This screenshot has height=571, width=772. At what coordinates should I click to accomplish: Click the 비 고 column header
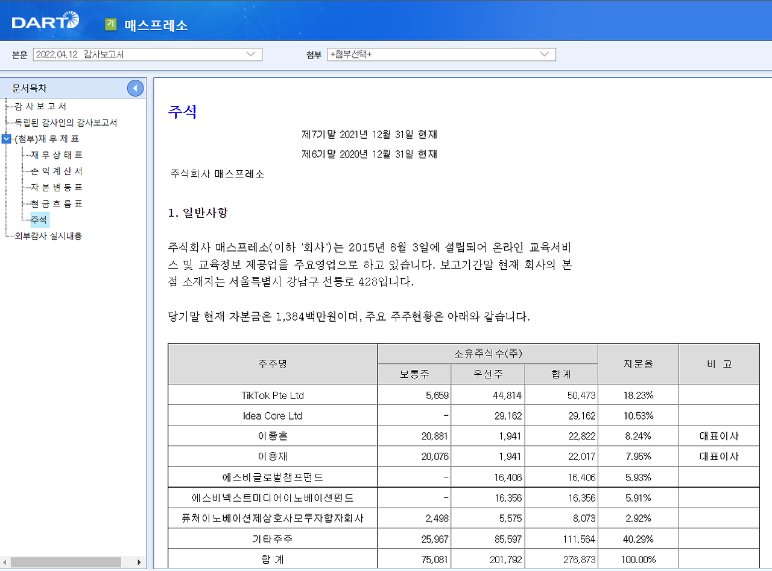click(x=719, y=364)
